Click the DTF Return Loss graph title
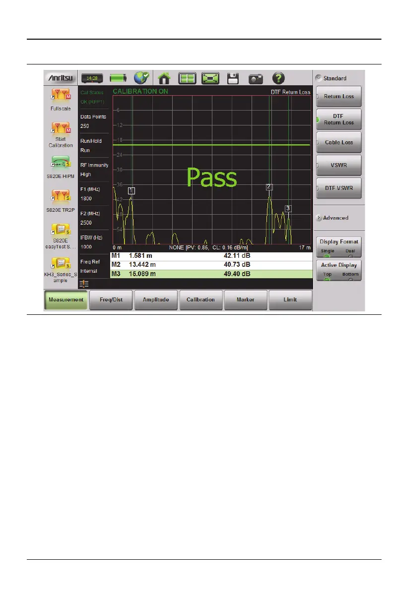The image size is (393, 591). tap(290, 92)
